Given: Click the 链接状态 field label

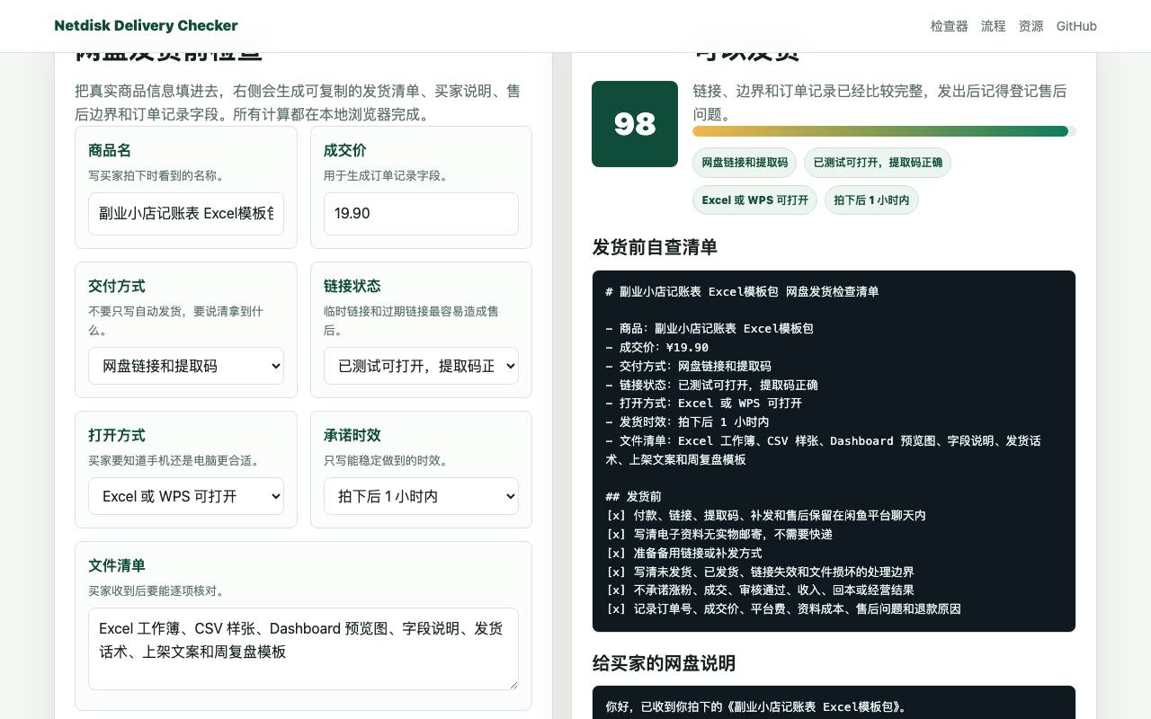Looking at the screenshot, I should click(x=352, y=286).
